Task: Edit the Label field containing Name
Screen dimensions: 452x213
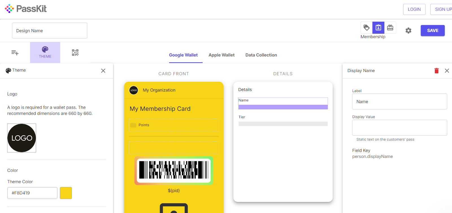Action: (x=399, y=101)
